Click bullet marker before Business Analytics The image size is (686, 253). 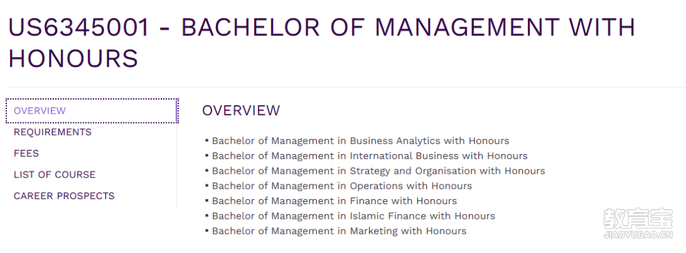[x=206, y=141]
